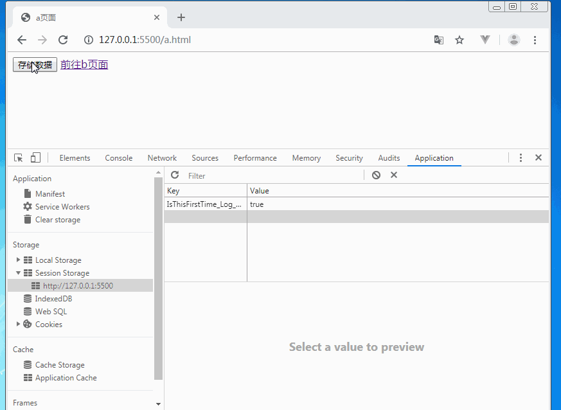561x410 pixels.
Task: Click the 存储数据 button
Action: pos(35,65)
